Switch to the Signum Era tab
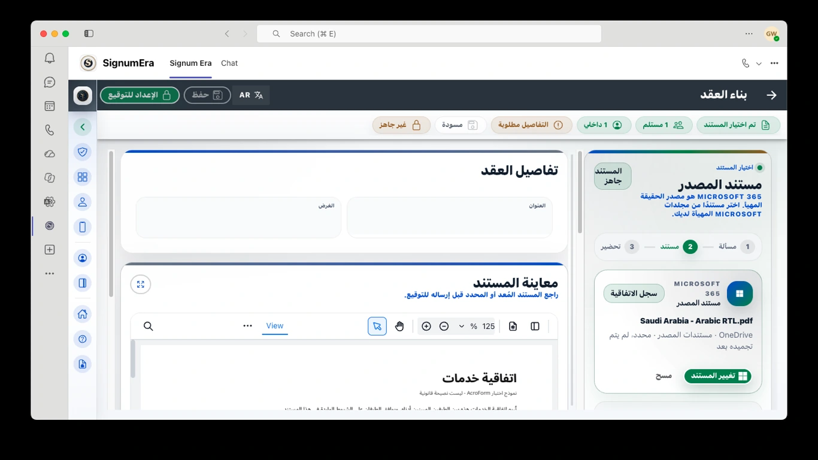The width and height of the screenshot is (818, 460). coord(190,63)
